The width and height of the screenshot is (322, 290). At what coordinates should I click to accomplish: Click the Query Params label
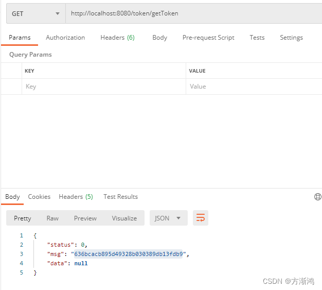tap(30, 55)
